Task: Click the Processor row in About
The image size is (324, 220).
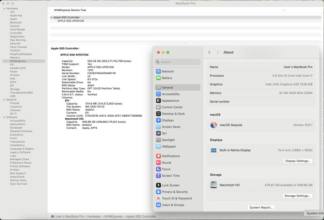Action: click(261, 76)
